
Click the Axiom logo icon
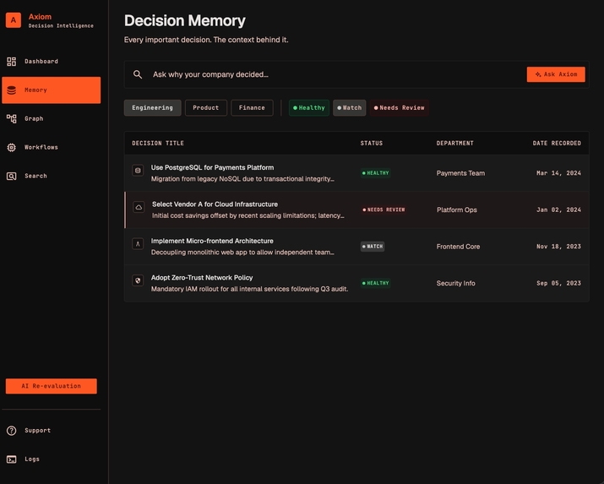[x=14, y=20]
